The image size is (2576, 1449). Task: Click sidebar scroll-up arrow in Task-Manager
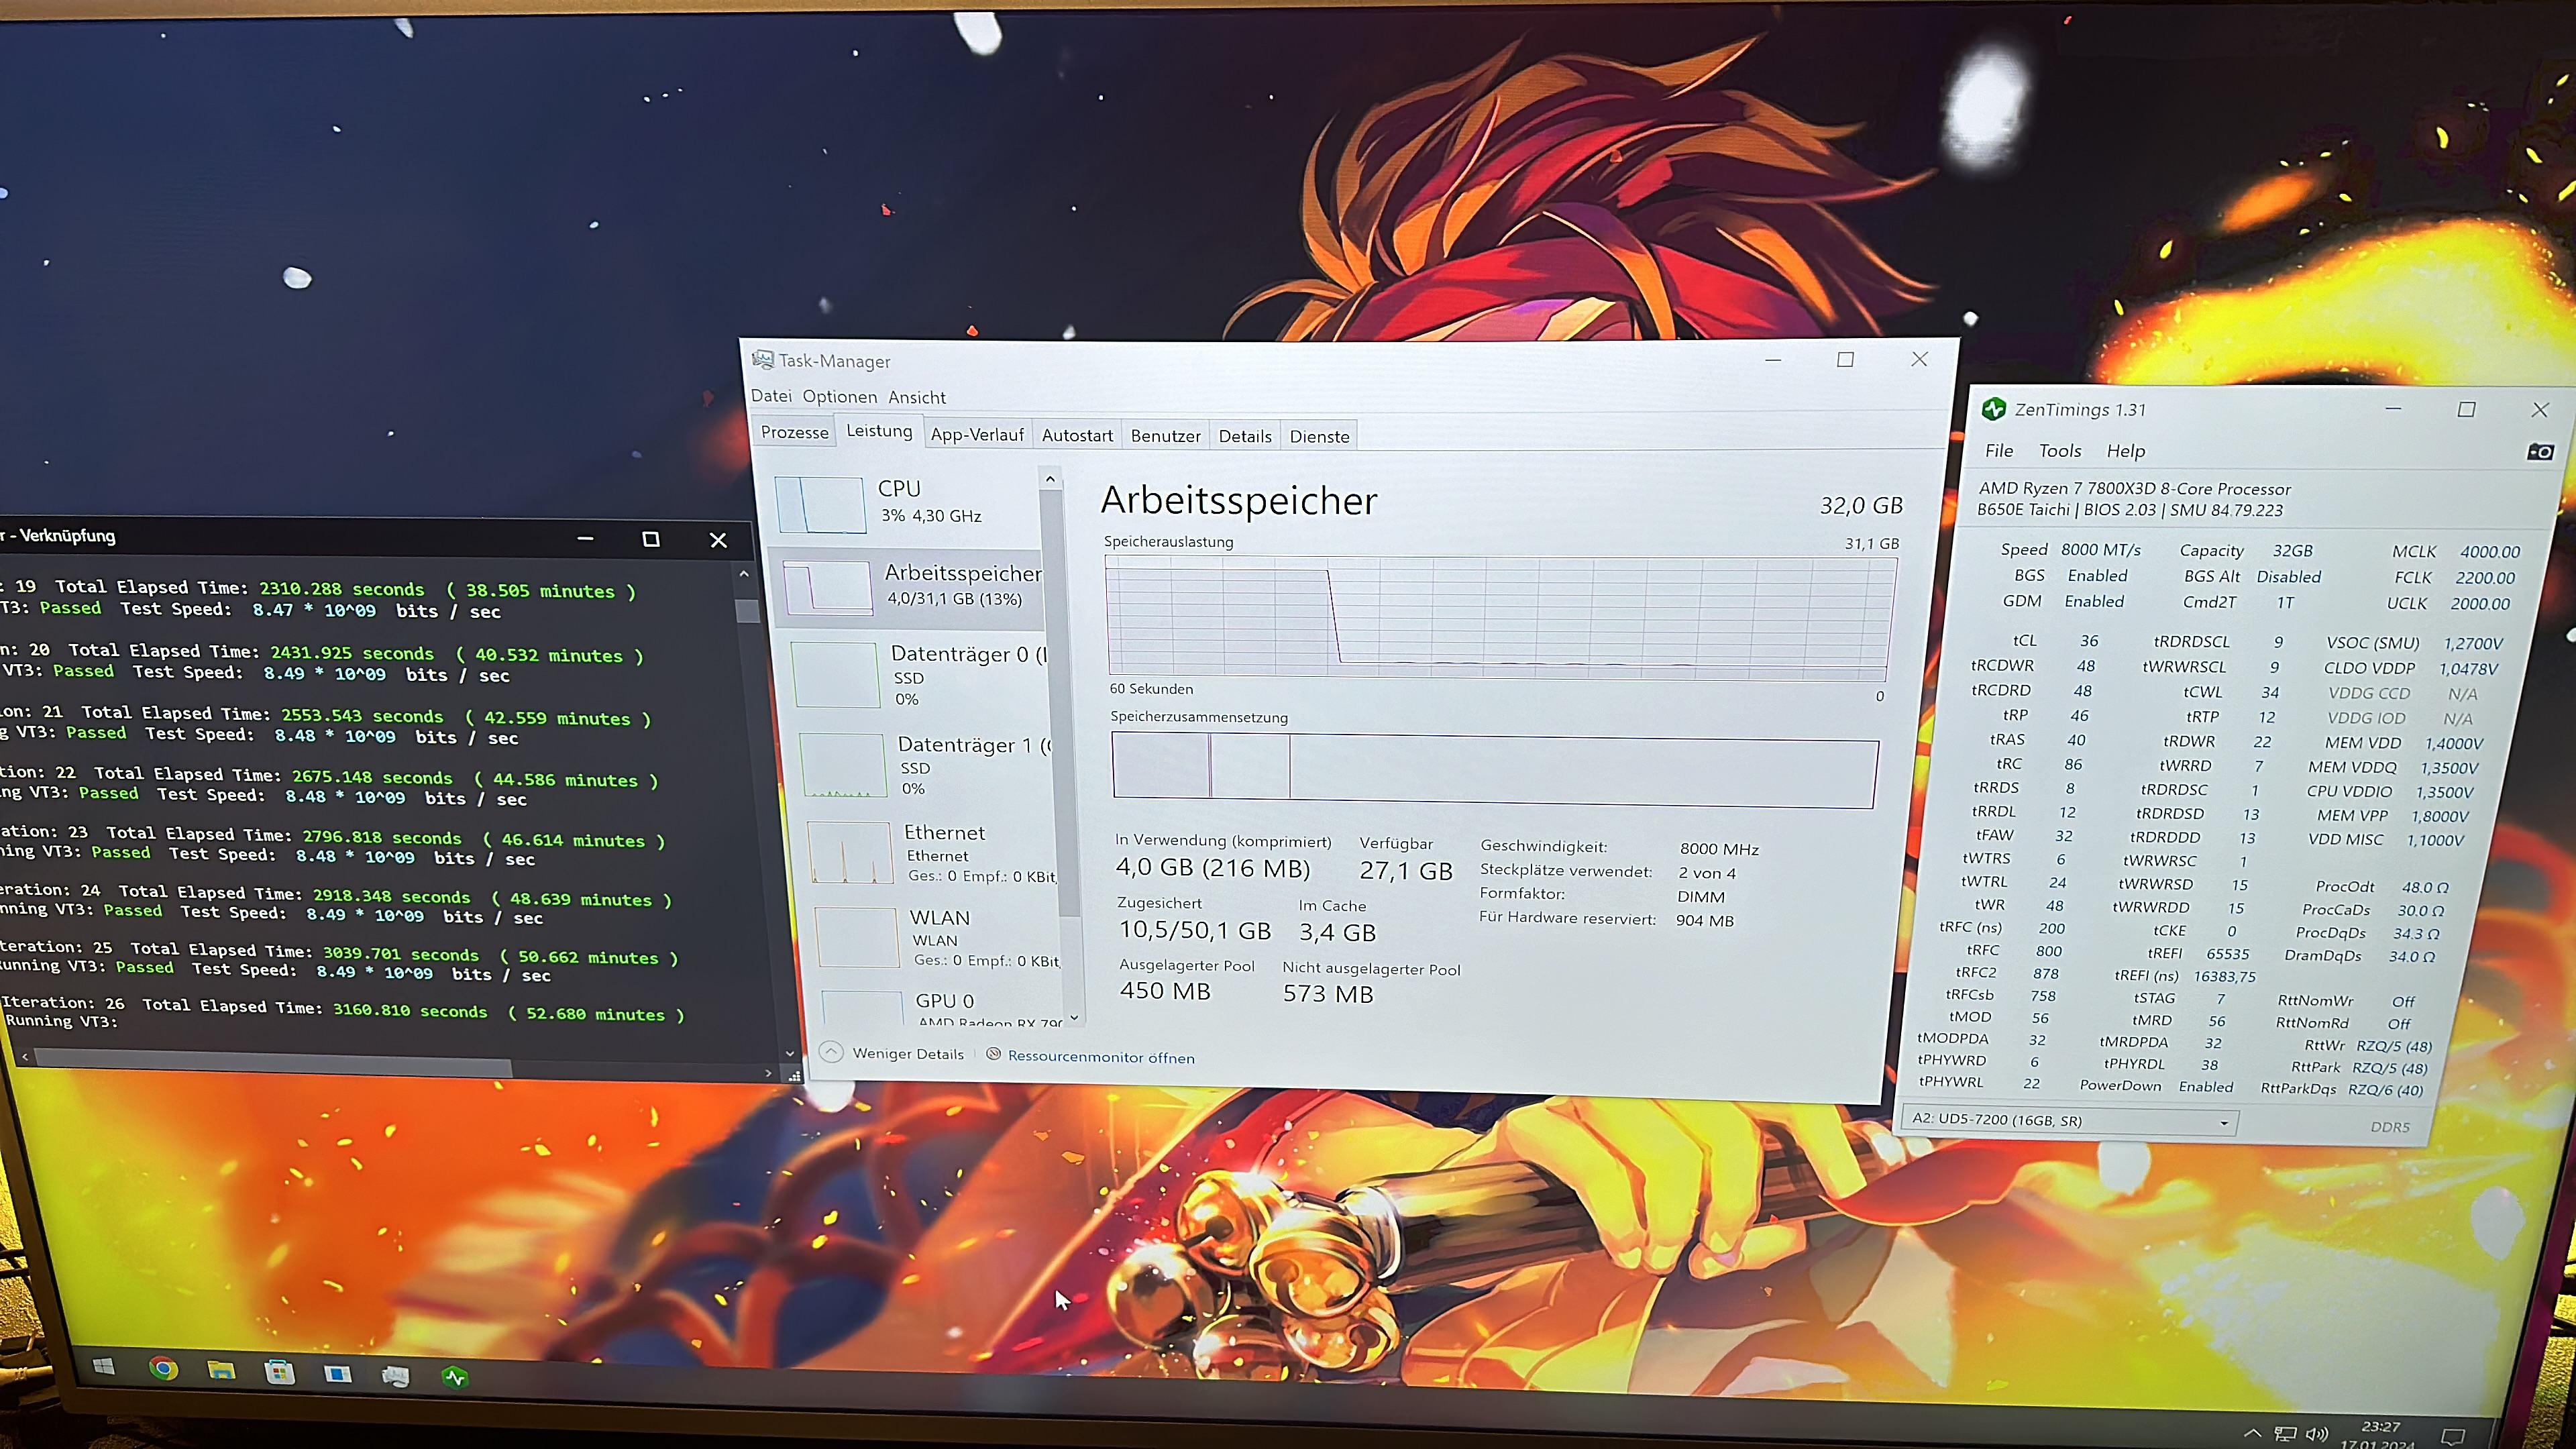pos(1050,479)
